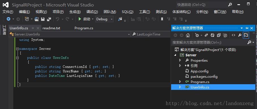This screenshot has height=109, width=257.
Task: Open Solution Explorer window position dropdown
Action: [242, 28]
